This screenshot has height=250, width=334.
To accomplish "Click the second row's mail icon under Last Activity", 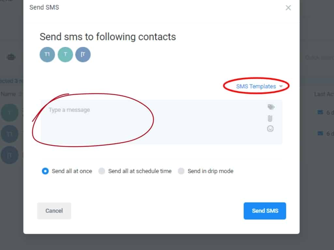I will [320, 133].
